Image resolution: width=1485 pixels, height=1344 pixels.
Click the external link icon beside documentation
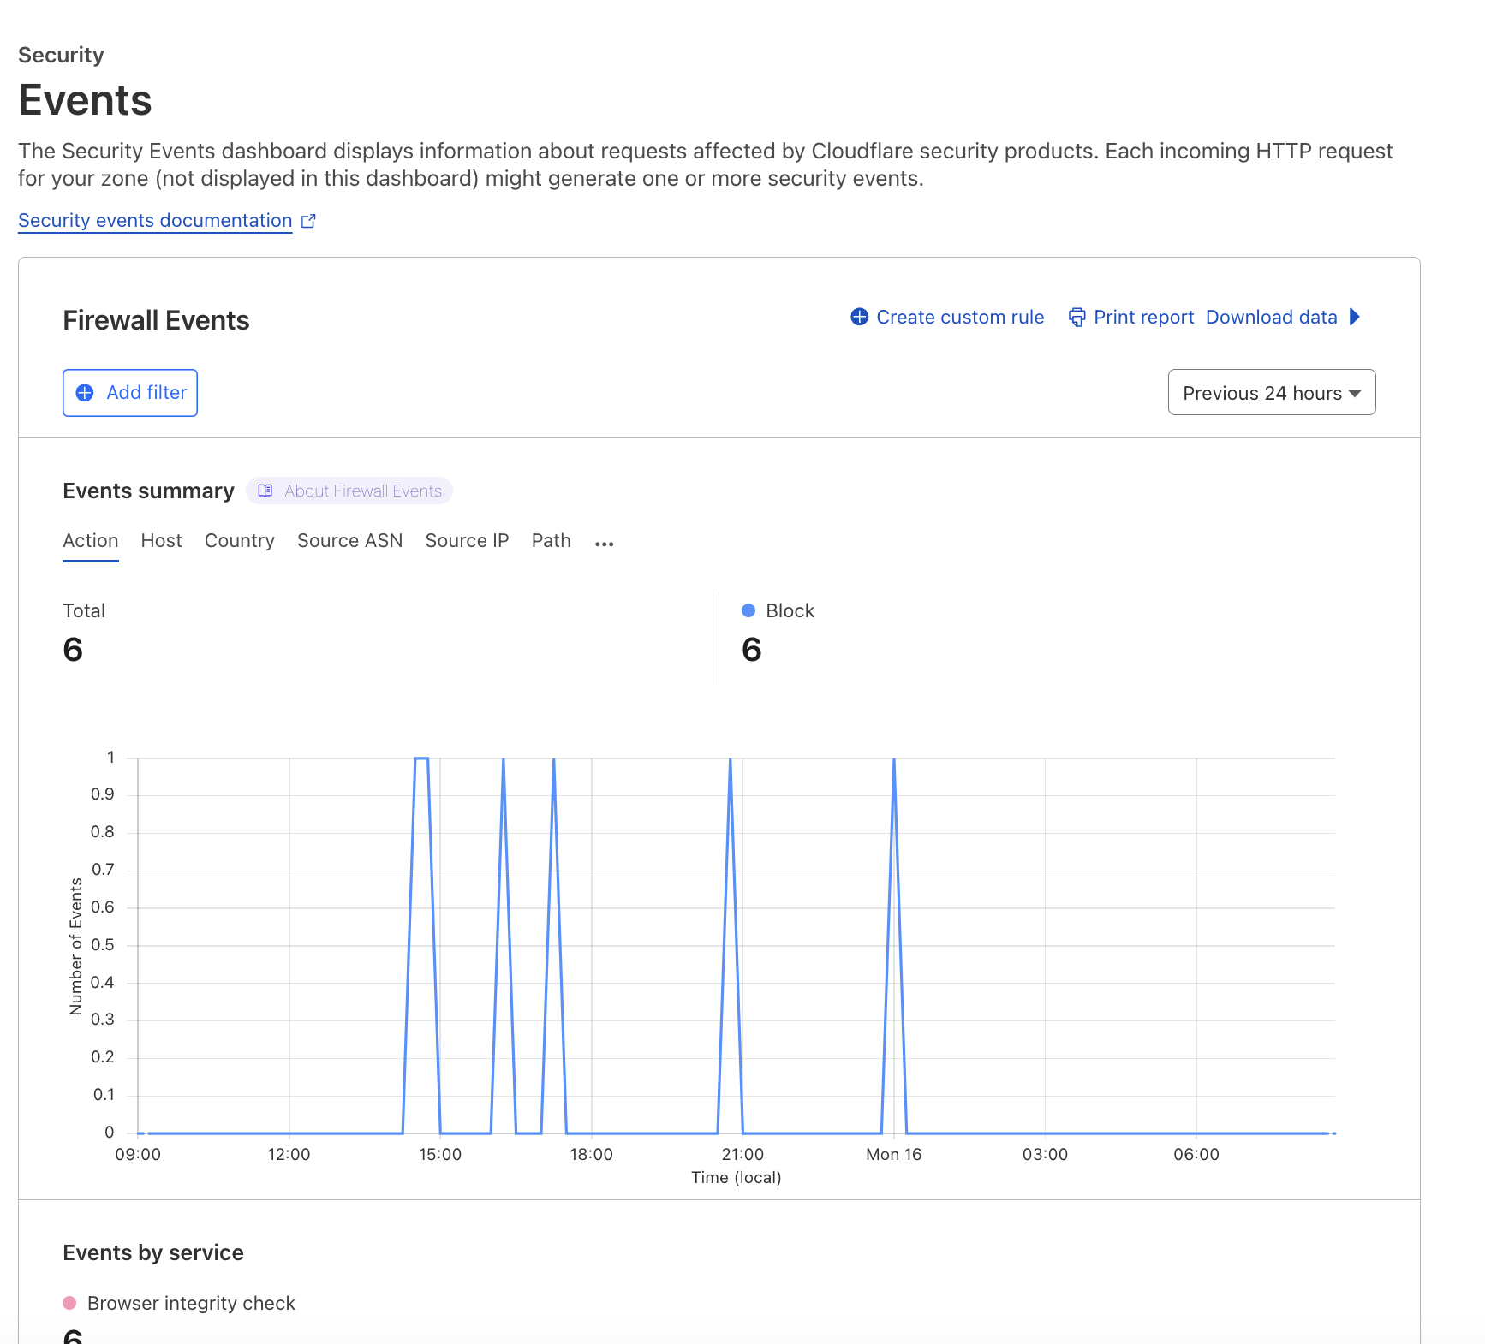coord(309,221)
